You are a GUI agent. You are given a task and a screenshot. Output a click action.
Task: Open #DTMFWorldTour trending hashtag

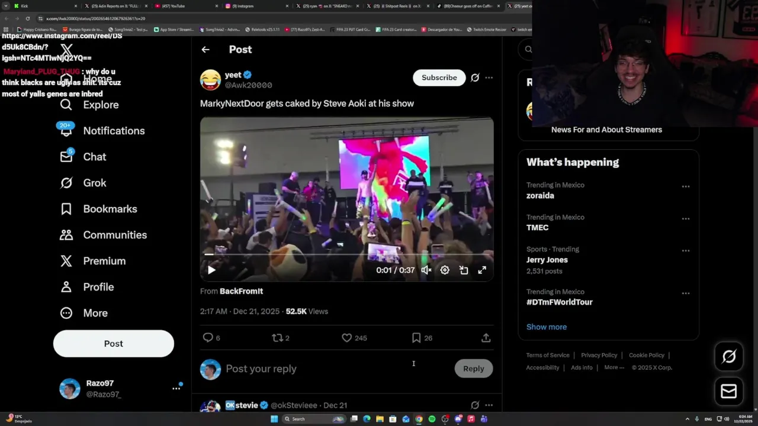pos(560,302)
